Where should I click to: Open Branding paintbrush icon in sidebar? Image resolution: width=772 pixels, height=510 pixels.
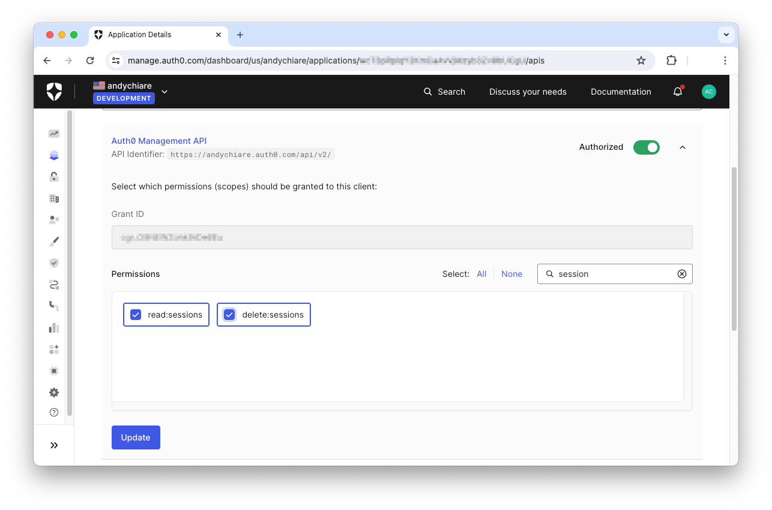coord(54,241)
